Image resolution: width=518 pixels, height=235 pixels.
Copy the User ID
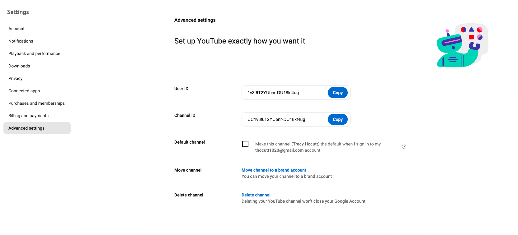click(338, 93)
